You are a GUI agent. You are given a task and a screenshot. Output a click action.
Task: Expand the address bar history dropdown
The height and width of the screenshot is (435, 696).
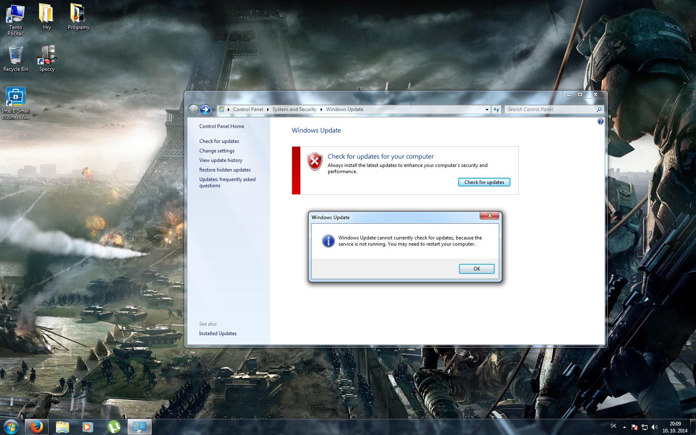[x=487, y=110]
